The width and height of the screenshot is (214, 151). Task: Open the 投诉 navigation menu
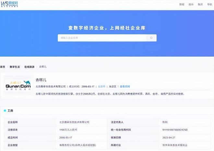pyautogui.click(x=191, y=5)
